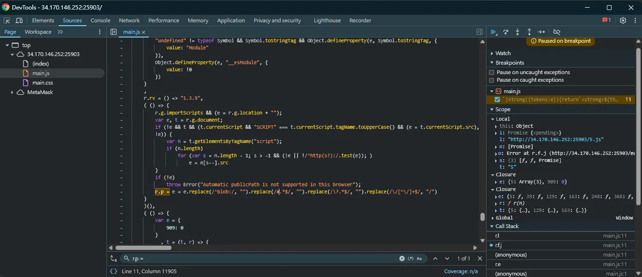Expand the MetaMask tree item
This screenshot has height=277, width=642.
(x=11, y=92)
